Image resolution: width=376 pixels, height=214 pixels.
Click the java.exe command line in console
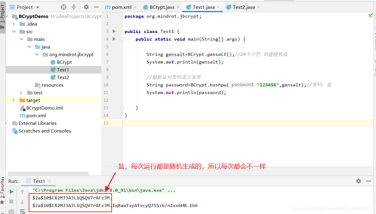coord(104,190)
